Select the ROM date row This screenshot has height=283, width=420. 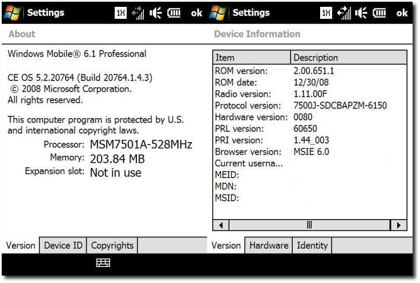tap(310, 83)
